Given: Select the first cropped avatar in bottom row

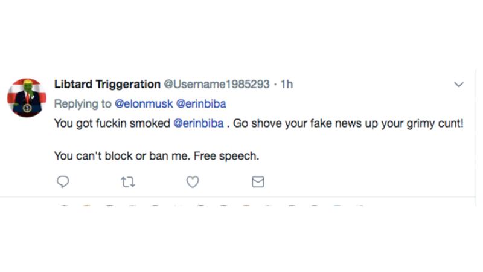Looking at the screenshot, I should tap(63, 207).
